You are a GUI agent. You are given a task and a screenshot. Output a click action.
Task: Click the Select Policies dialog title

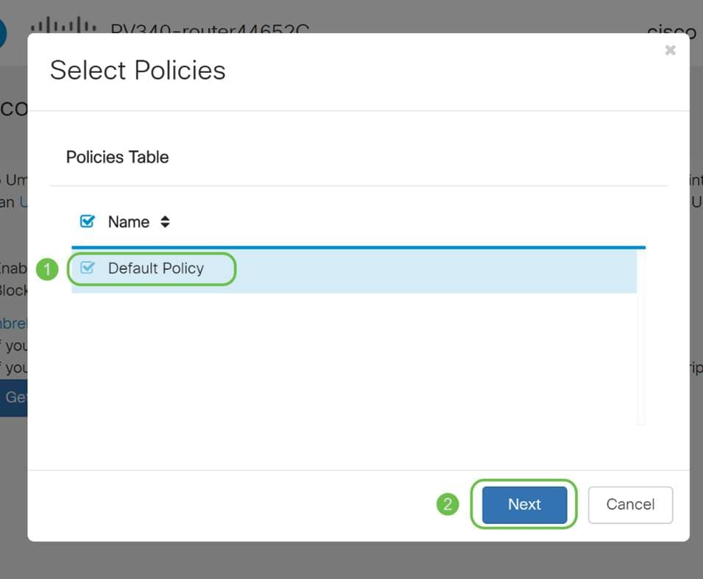coord(138,71)
